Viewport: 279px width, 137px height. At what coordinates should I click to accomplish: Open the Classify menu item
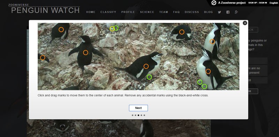point(108,12)
